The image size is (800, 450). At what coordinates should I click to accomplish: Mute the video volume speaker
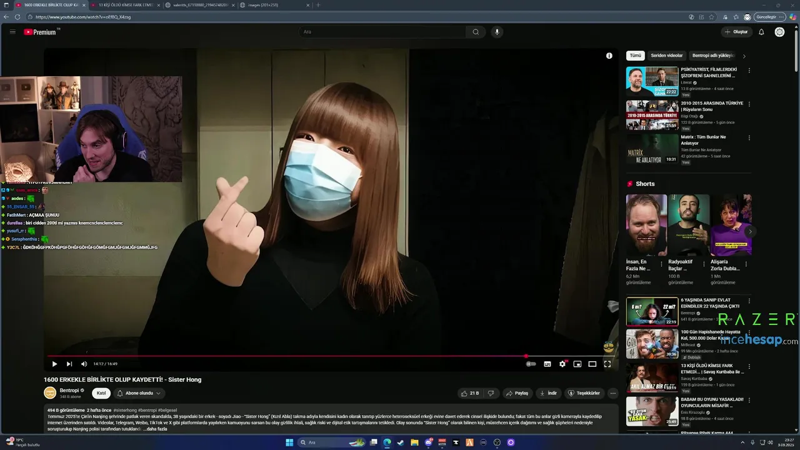[84, 364]
